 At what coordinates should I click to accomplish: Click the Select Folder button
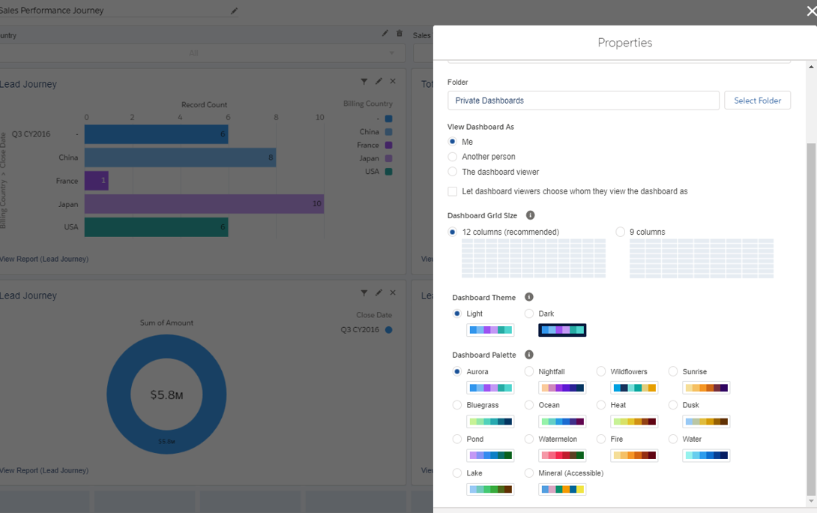(757, 100)
